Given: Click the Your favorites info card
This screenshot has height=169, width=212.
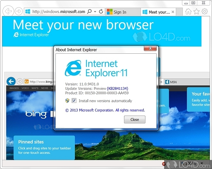Looking at the screenshot, I should [x=199, y=99].
